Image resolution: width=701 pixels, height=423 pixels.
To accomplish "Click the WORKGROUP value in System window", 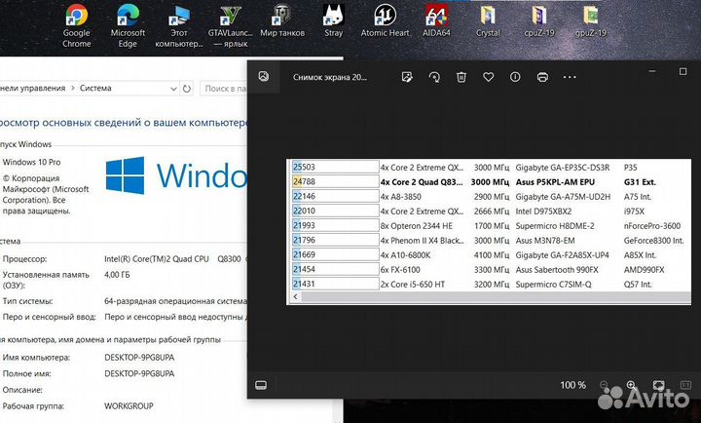I will coord(129,406).
